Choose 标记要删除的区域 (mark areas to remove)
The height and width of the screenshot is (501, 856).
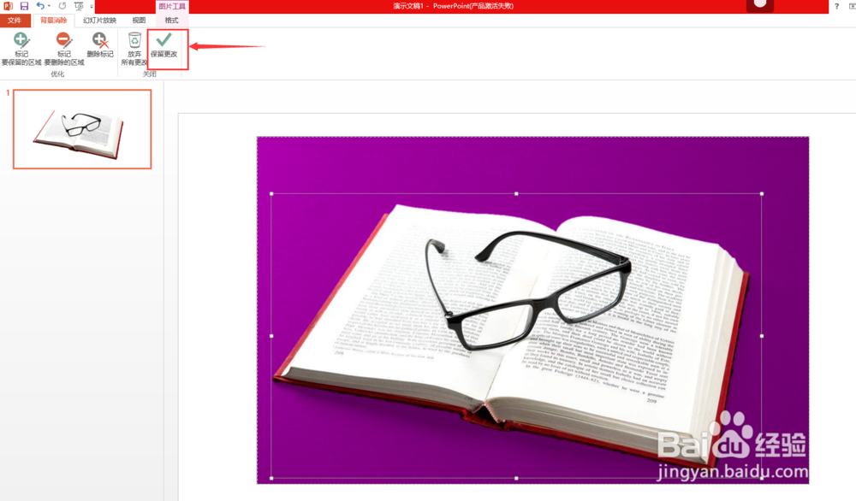64,49
